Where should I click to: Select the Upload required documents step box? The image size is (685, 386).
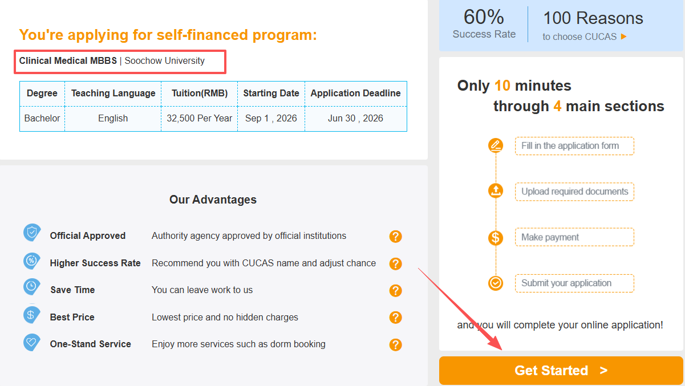pos(574,192)
